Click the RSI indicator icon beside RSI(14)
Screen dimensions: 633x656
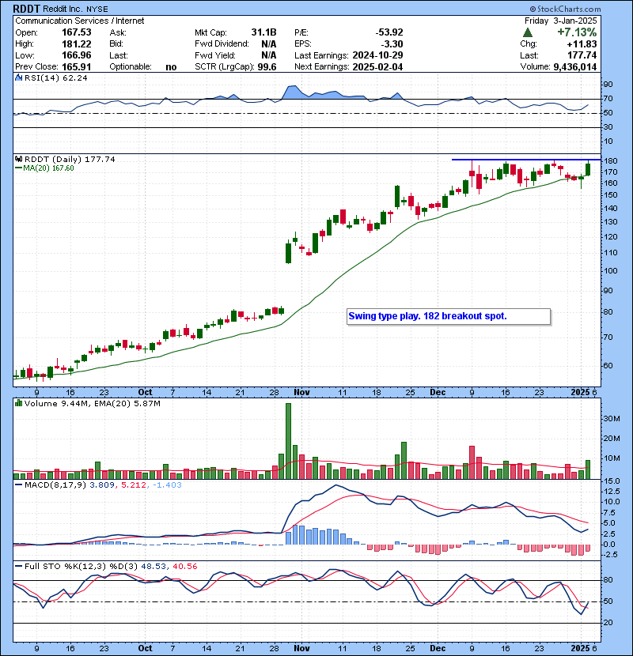(x=18, y=77)
